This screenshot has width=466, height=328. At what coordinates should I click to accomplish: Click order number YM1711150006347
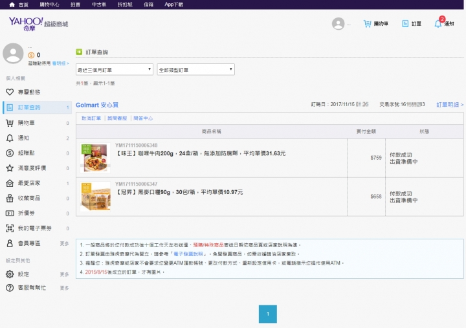(x=137, y=184)
